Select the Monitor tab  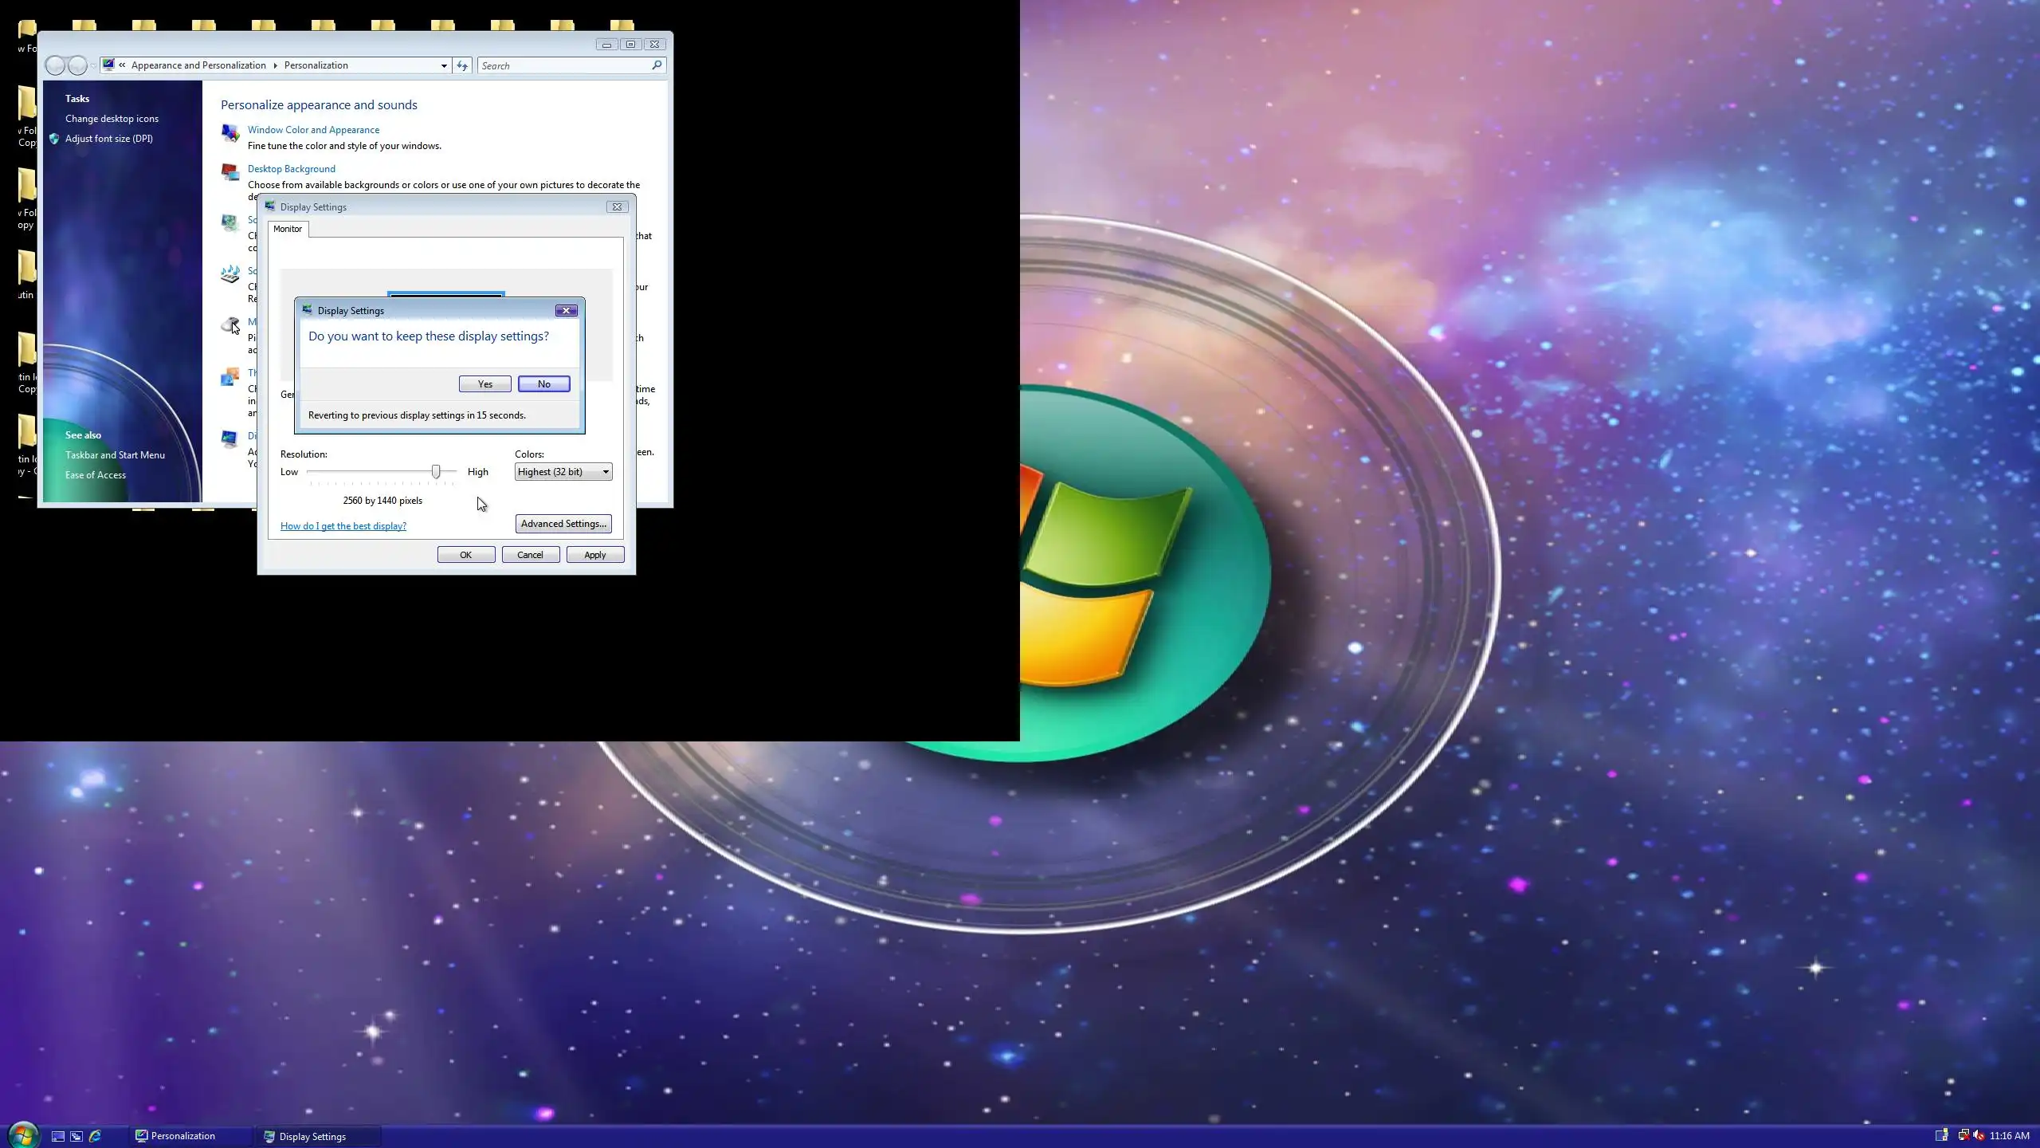288,229
